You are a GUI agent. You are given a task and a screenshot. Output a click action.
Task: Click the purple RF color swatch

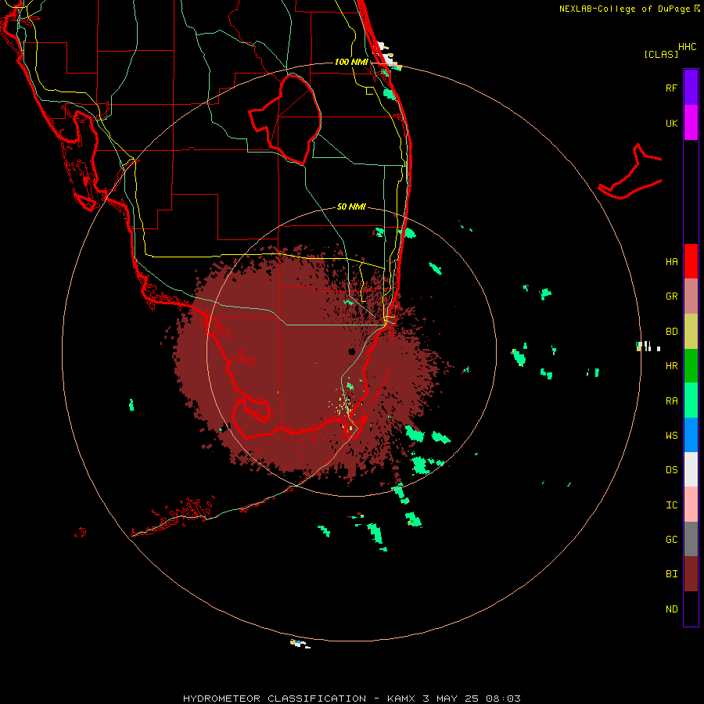(x=691, y=88)
